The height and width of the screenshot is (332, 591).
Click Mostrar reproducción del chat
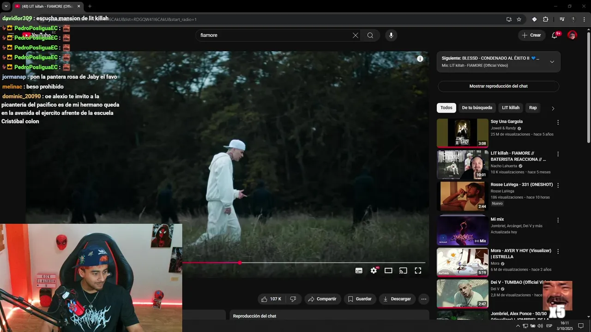coord(499,86)
